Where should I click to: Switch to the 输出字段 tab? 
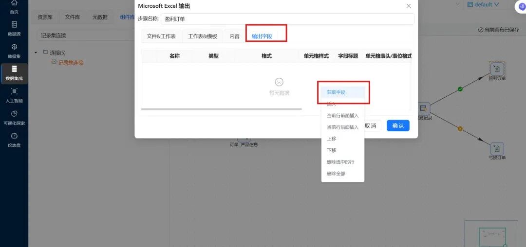point(262,36)
